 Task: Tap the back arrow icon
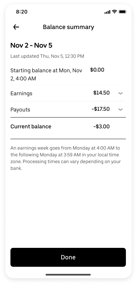pos(16,27)
